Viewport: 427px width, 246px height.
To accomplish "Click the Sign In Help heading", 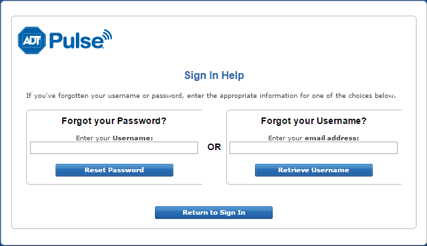I will [214, 75].
